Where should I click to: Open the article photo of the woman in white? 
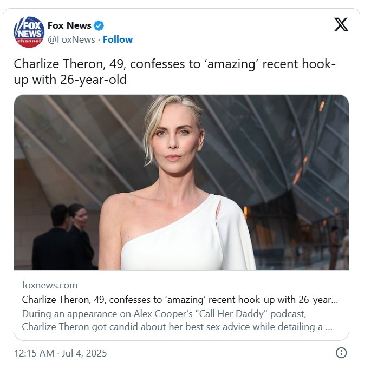click(x=181, y=182)
